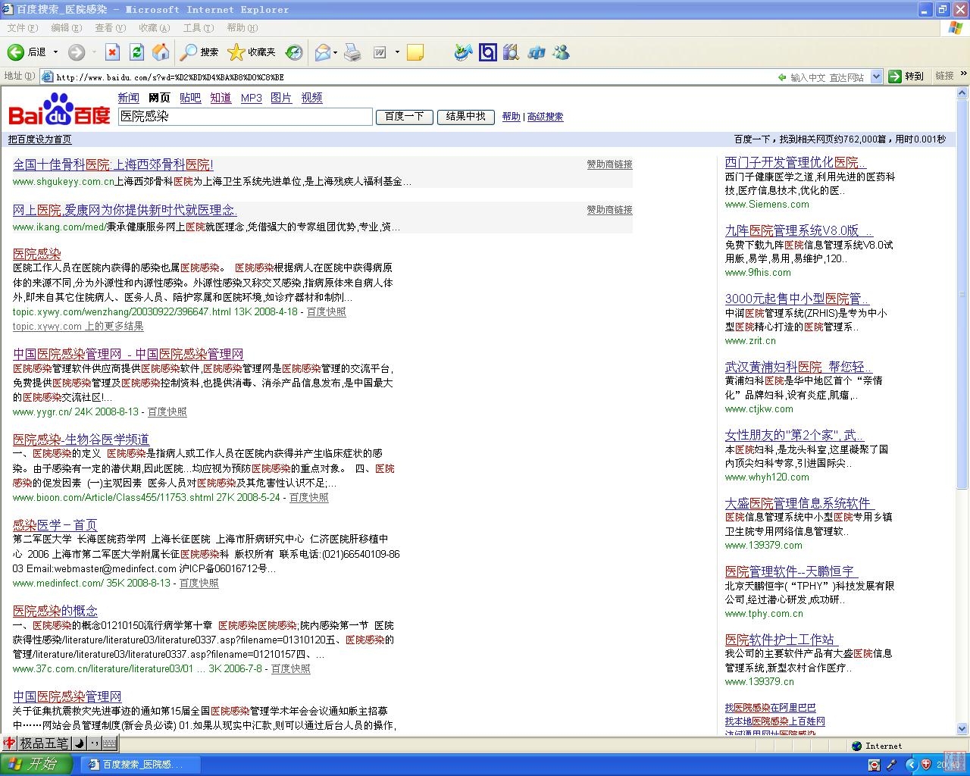Viewport: 970px width, 776px height.
Task: Click the 高级搜索 link
Action: tap(545, 117)
